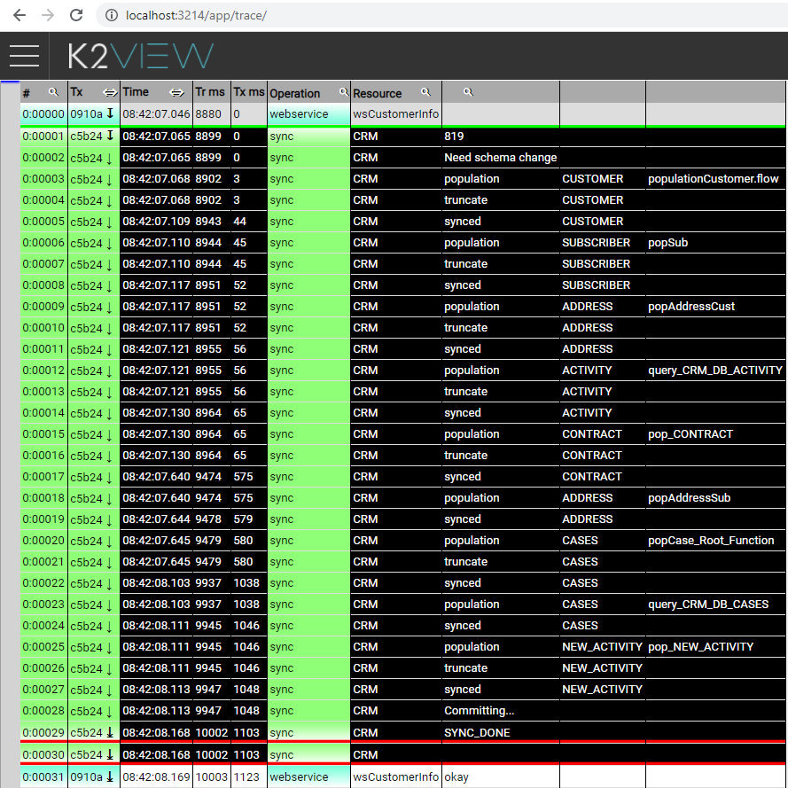788x788 pixels.
Task: Click the SYNC_DONE cell
Action: click(477, 733)
